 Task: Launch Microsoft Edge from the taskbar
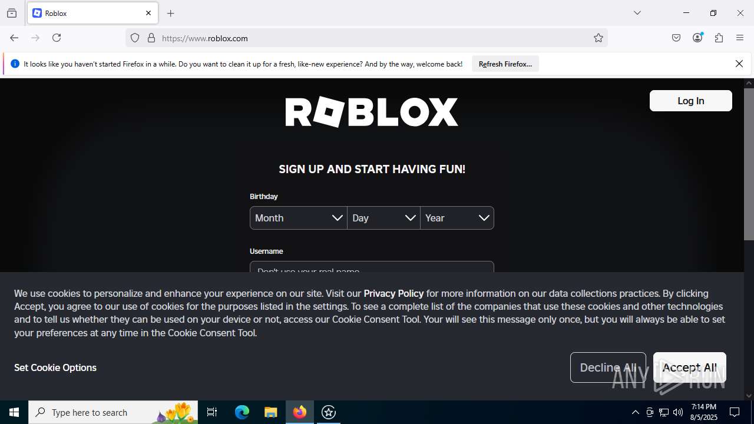coord(242,412)
